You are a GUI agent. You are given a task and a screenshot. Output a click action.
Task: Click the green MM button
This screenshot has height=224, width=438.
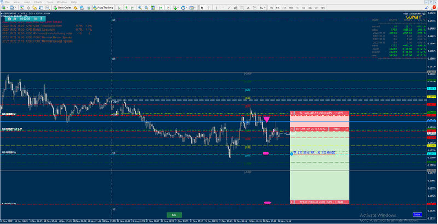pos(174,215)
